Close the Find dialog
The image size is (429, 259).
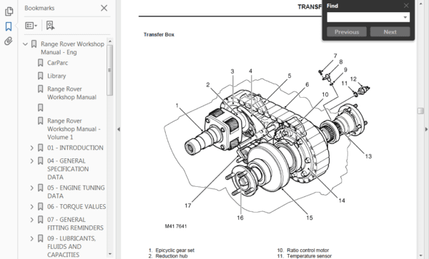[x=406, y=6]
